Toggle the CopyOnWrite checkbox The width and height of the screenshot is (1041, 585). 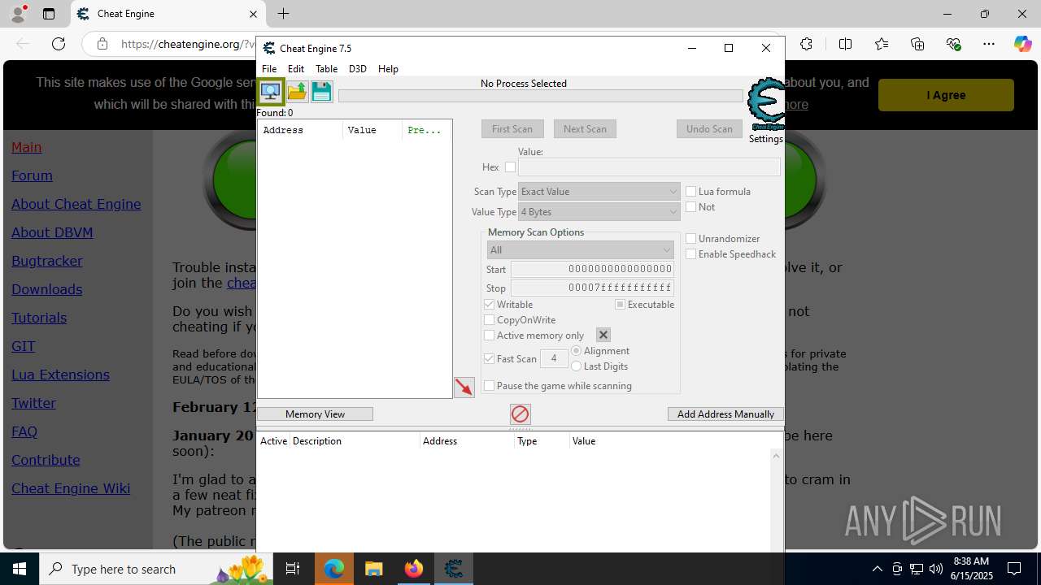pos(490,320)
